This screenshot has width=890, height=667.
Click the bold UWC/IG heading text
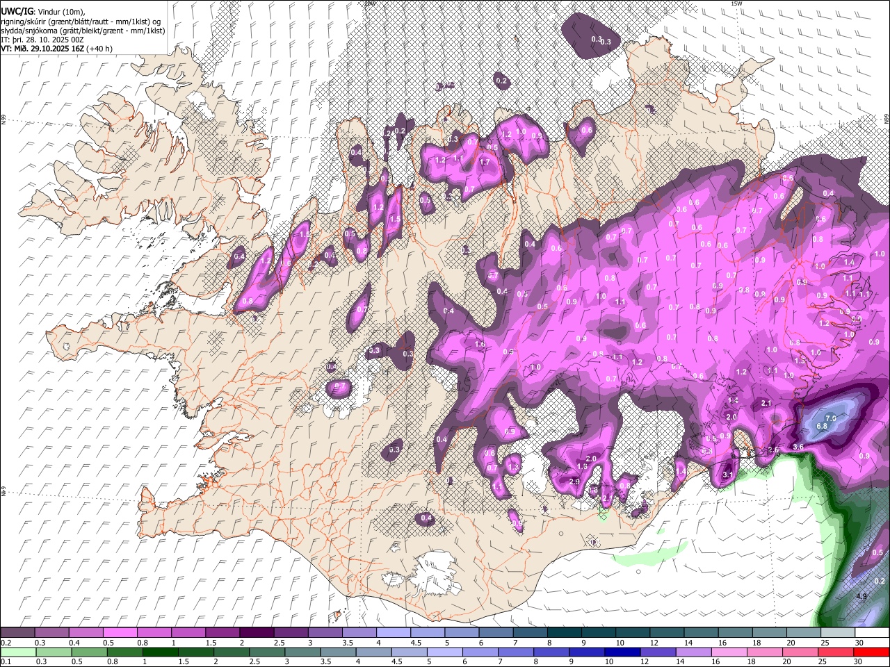pyautogui.click(x=17, y=12)
